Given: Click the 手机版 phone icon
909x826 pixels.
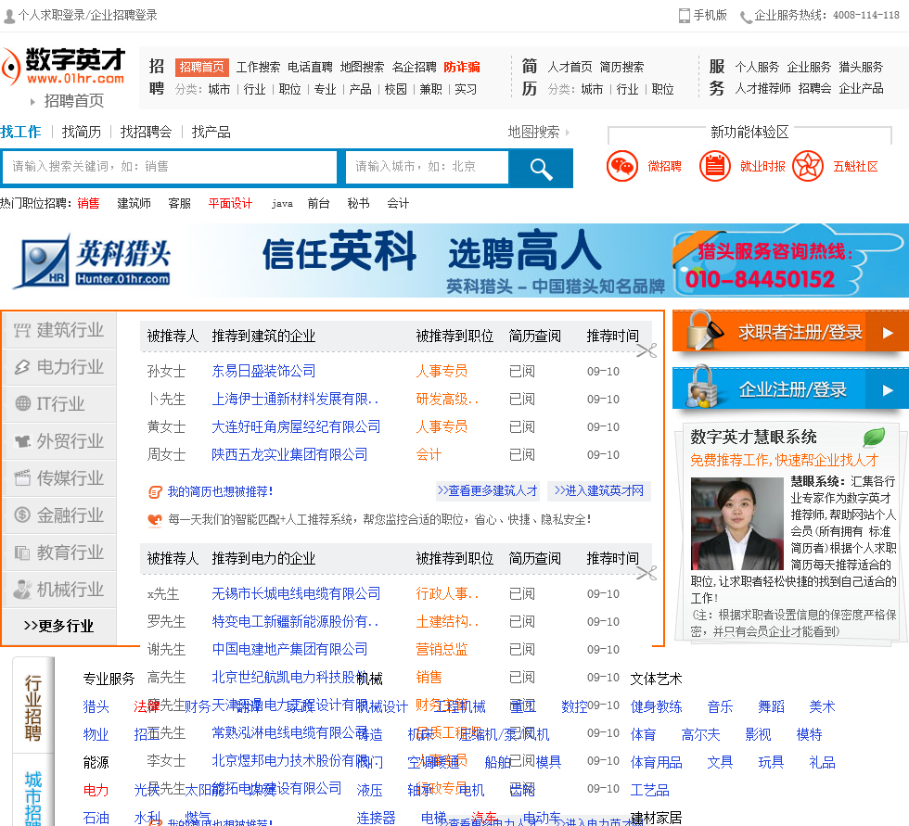Looking at the screenshot, I should 685,16.
